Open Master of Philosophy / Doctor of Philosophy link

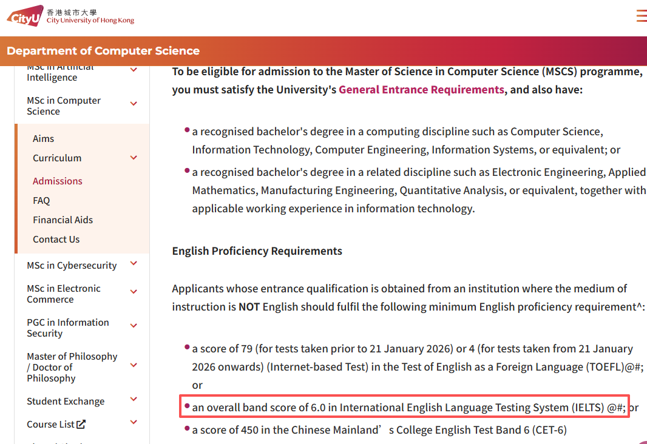[72, 368]
